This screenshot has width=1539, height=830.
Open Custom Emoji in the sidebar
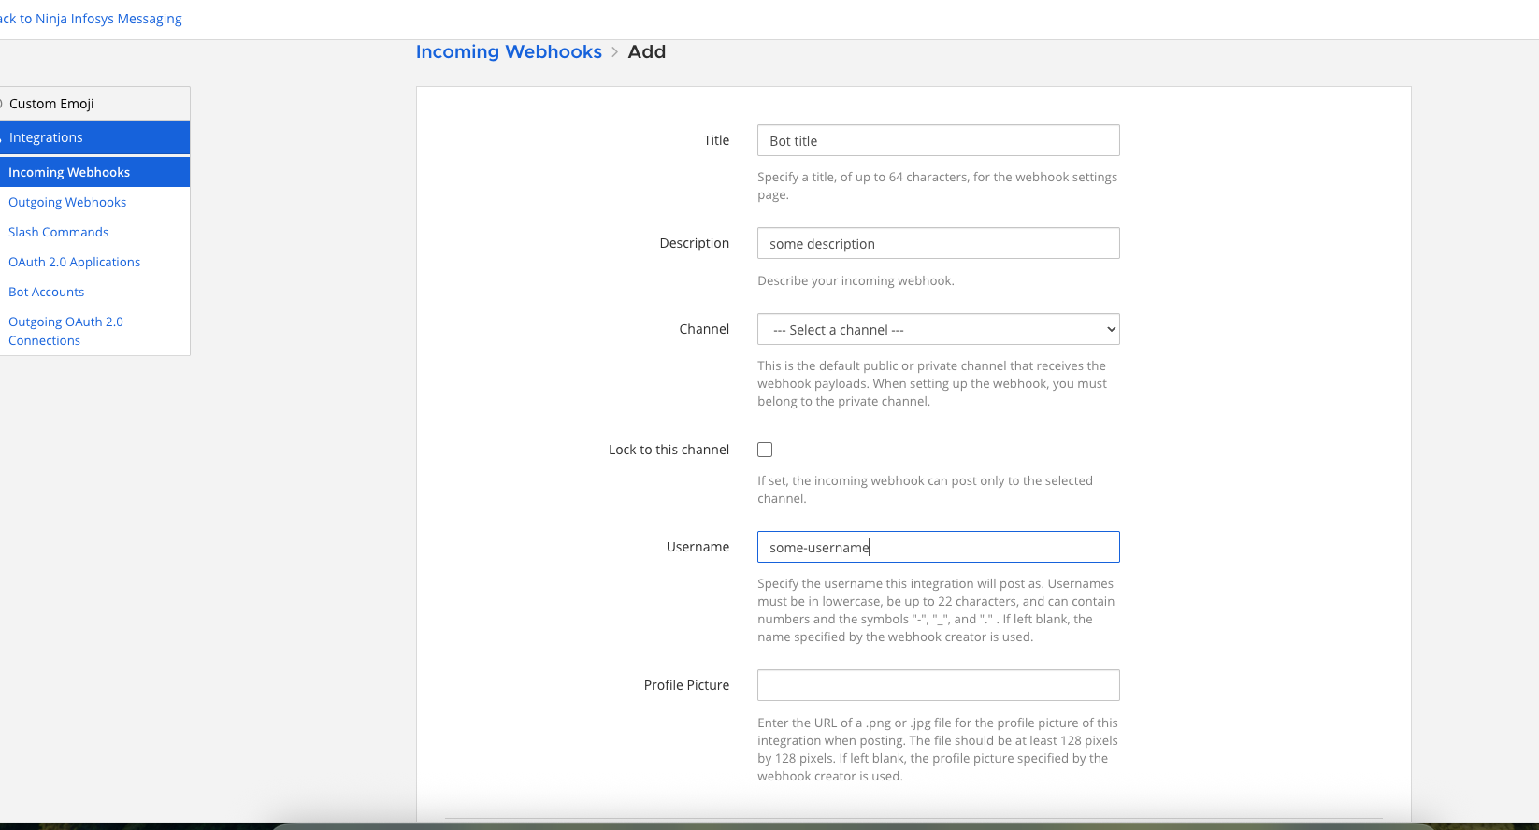point(51,104)
